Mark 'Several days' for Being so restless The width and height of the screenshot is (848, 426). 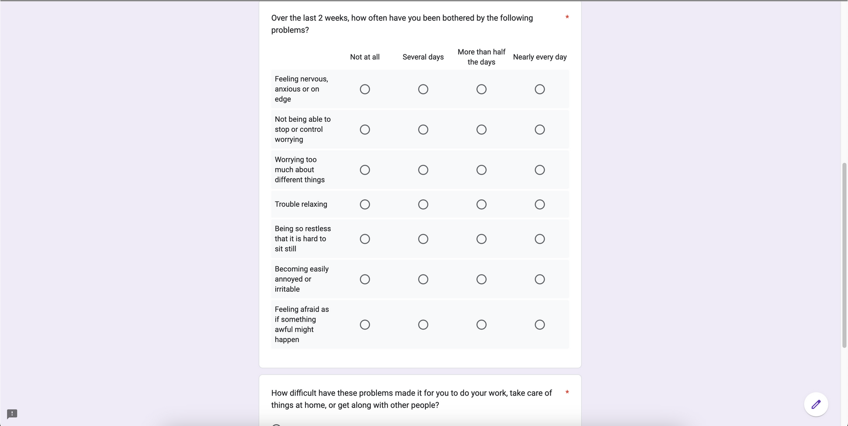(423, 239)
